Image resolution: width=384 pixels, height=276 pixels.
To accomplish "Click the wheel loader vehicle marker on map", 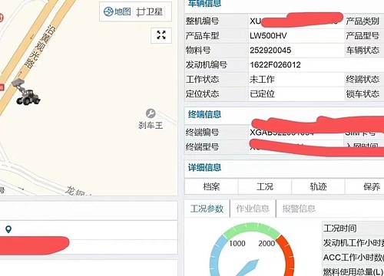I will [25, 92].
